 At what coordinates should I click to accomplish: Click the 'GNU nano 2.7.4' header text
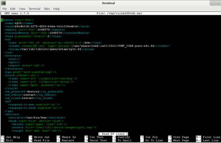pyautogui.click(x=17, y=13)
